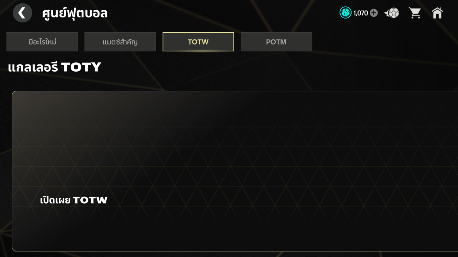This screenshot has width=458, height=257.
Task: Click the เปิดเผย TOTW label
Action: 74,200
